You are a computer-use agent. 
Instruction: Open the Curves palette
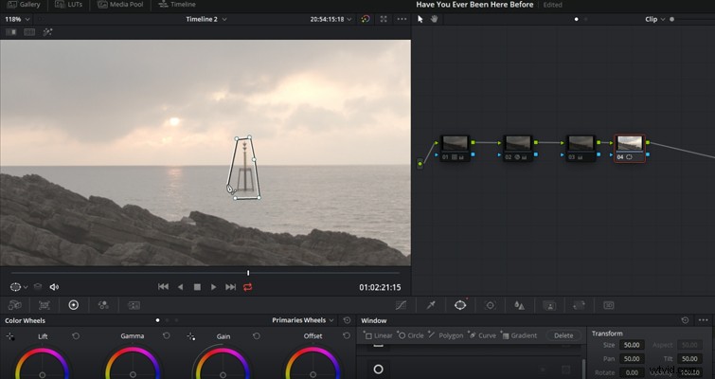pos(401,305)
